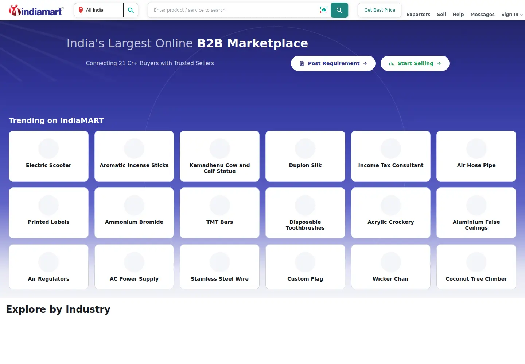Open the Help menu

point(458,15)
